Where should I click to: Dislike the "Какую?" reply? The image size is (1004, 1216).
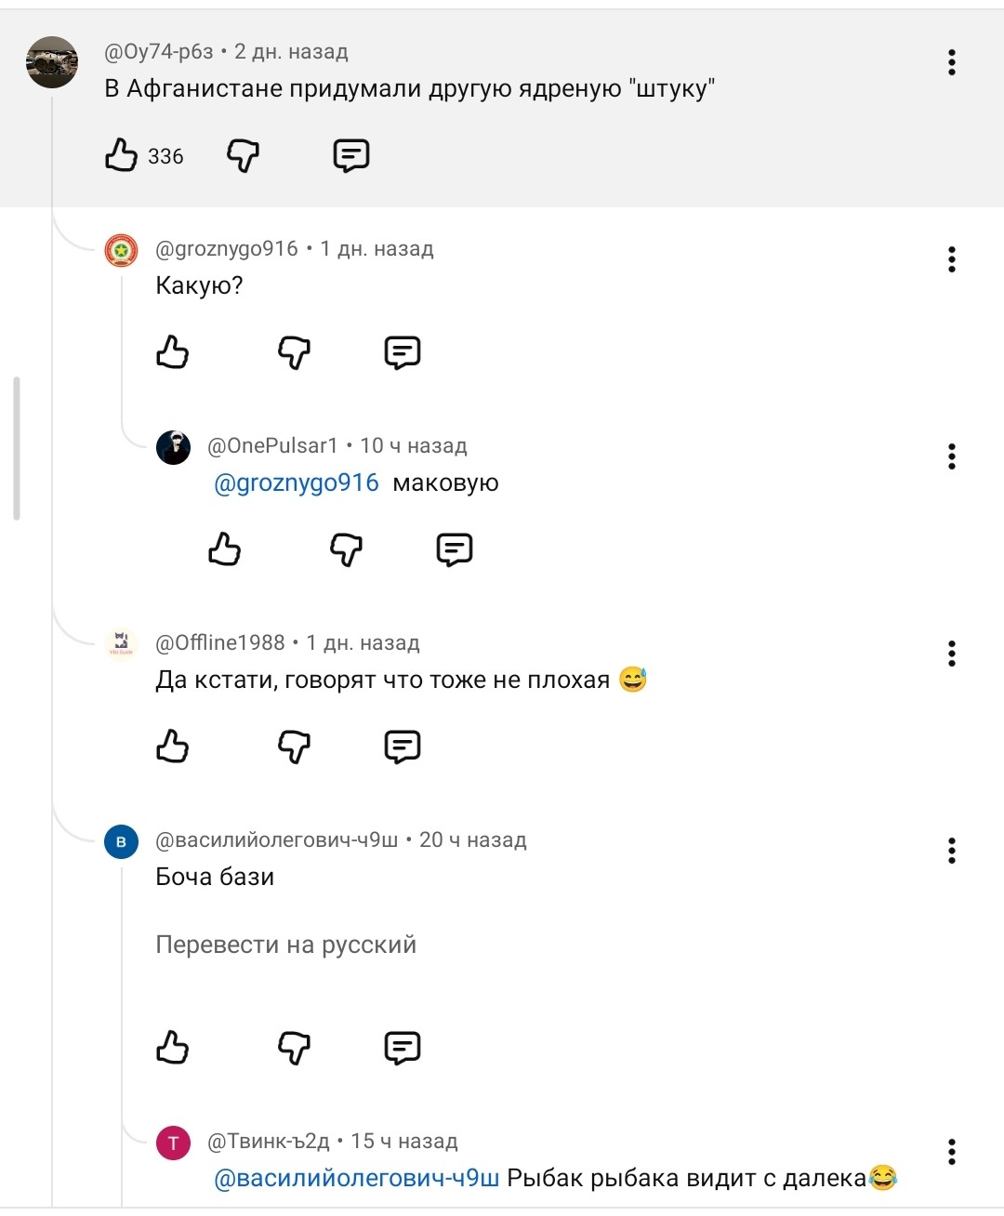pyautogui.click(x=294, y=352)
